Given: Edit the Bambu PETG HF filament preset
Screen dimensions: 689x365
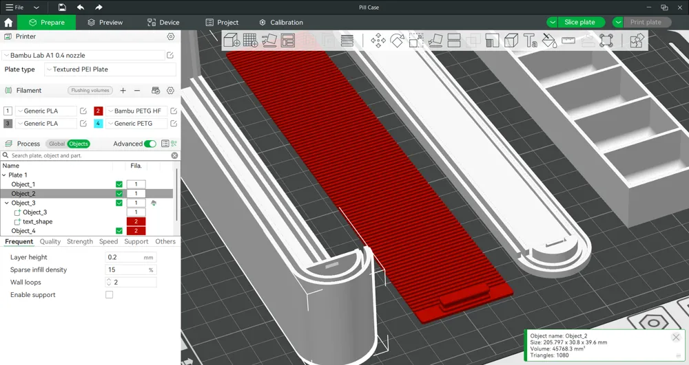Looking at the screenshot, I should [174, 111].
